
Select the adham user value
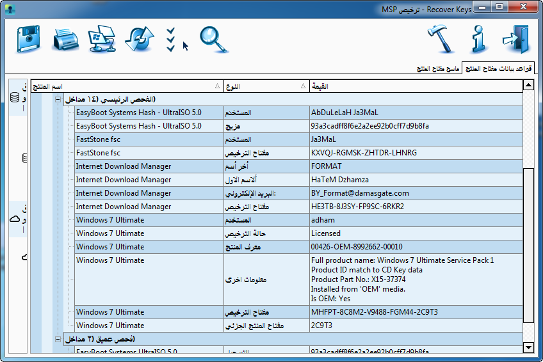tap(416, 220)
